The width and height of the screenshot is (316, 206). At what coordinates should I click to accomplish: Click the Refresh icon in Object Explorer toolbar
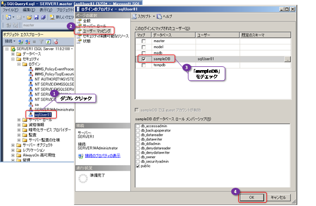(x=48, y=42)
